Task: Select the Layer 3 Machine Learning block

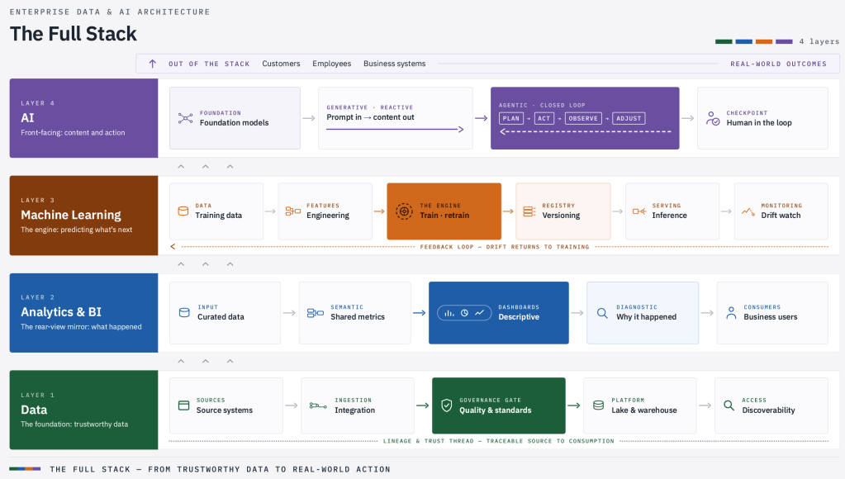Action: pos(83,216)
